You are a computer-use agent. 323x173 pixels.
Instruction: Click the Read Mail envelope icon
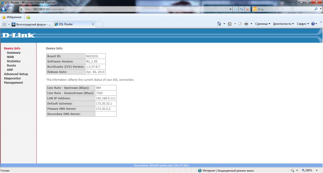pos(240,24)
